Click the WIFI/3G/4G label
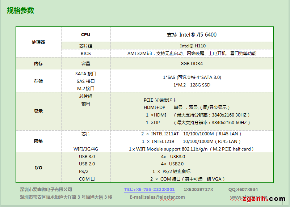 (86, 149)
